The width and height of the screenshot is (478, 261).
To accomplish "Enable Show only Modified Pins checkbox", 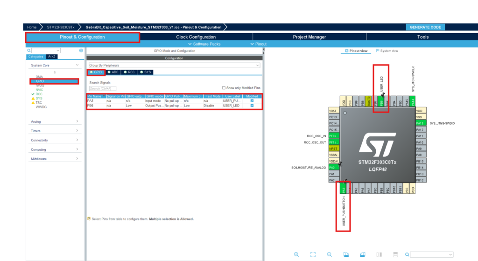I will [x=224, y=88].
